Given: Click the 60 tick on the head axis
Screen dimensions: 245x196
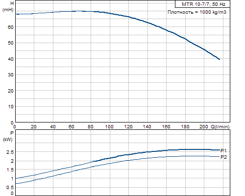Looking at the screenshot, I should (x=11, y=27).
